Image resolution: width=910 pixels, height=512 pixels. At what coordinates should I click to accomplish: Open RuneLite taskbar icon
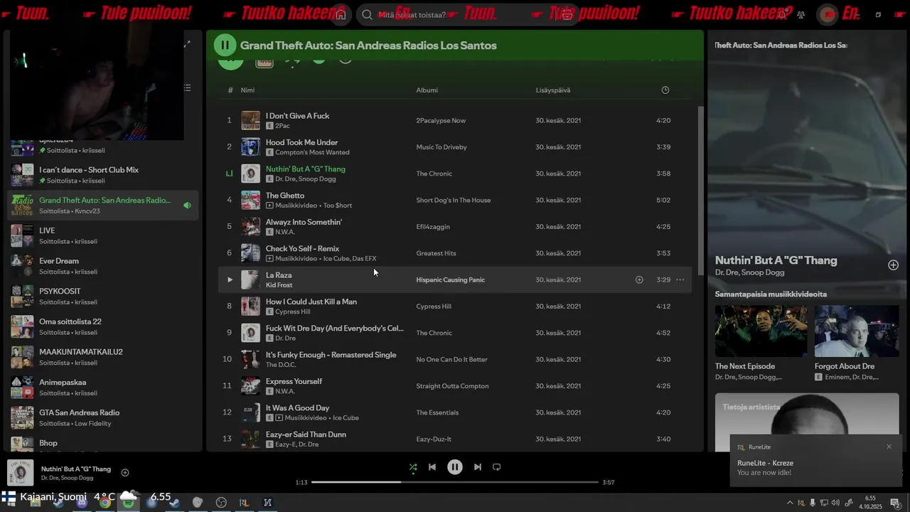(244, 503)
